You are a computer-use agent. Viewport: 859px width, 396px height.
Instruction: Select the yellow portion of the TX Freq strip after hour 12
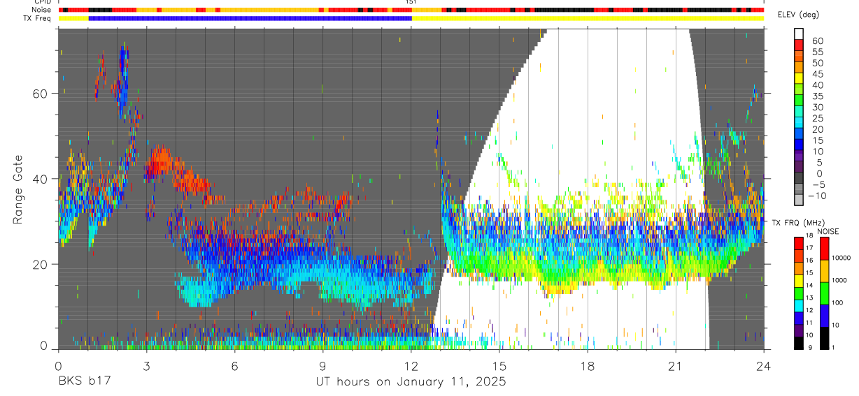(x=588, y=18)
